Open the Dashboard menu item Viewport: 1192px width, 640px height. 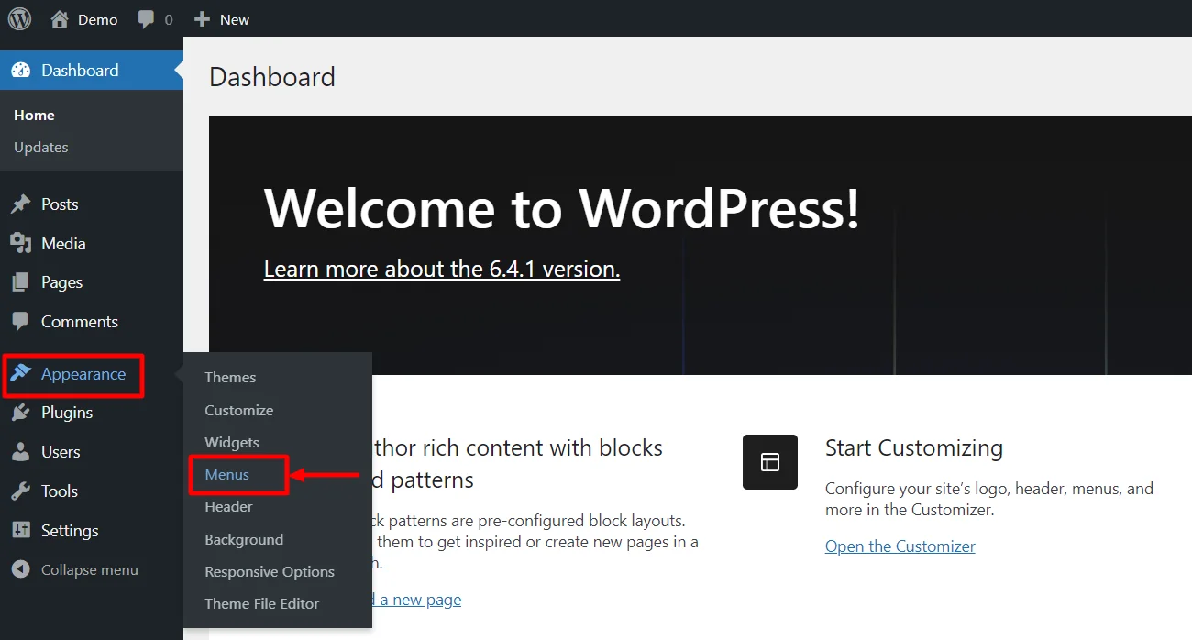(92, 71)
